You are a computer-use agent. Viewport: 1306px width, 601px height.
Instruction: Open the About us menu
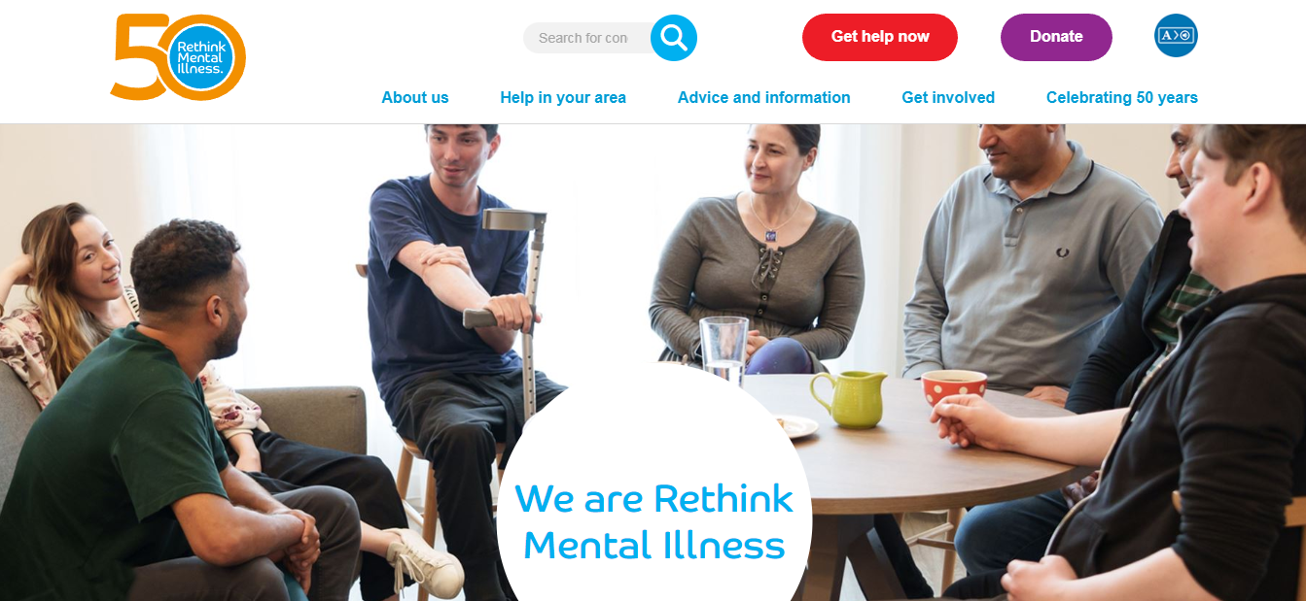click(x=415, y=97)
